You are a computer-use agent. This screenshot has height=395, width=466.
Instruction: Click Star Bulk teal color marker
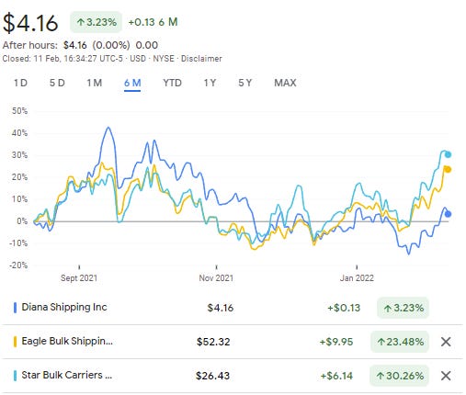tap(15, 376)
